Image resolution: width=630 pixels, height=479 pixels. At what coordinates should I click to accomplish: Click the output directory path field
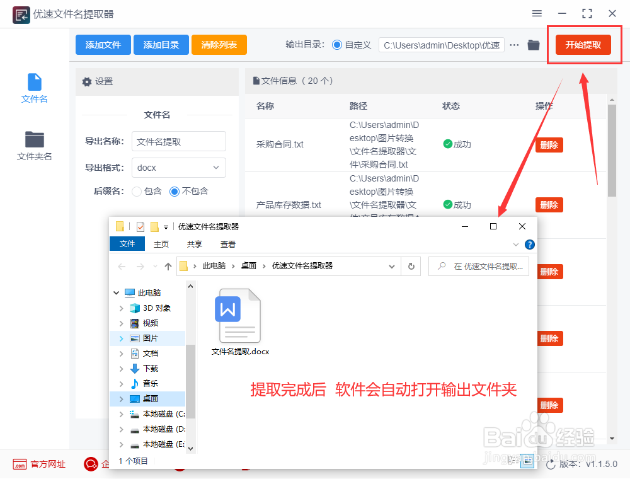441,45
